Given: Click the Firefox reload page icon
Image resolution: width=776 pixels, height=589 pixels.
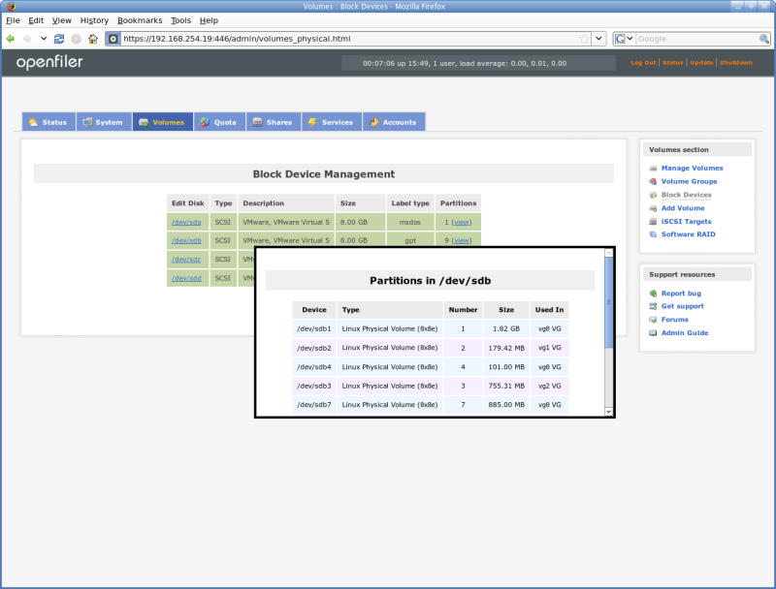Looking at the screenshot, I should click(x=59, y=39).
